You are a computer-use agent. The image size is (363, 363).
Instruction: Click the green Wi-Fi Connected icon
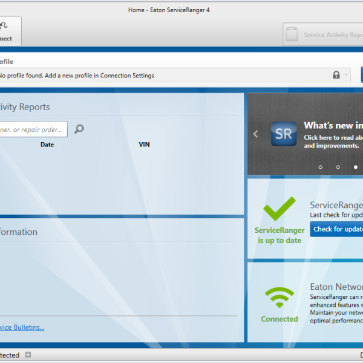[279, 298]
